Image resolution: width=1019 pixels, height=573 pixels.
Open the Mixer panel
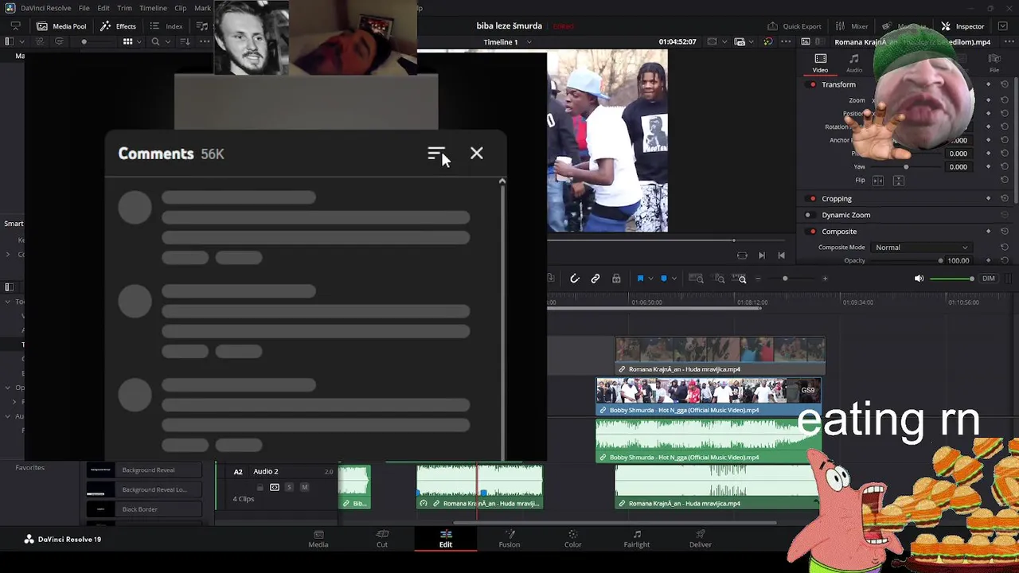[851, 26]
